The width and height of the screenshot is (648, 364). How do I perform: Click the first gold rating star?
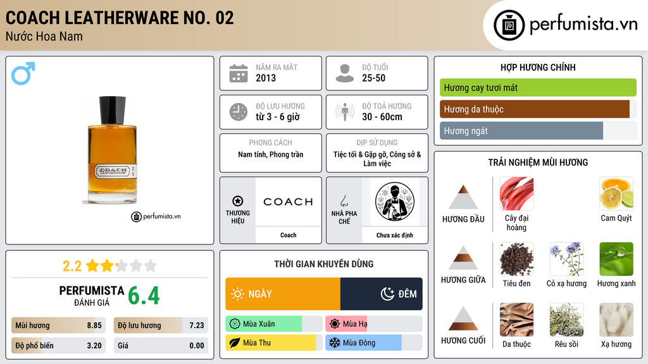[92, 265]
